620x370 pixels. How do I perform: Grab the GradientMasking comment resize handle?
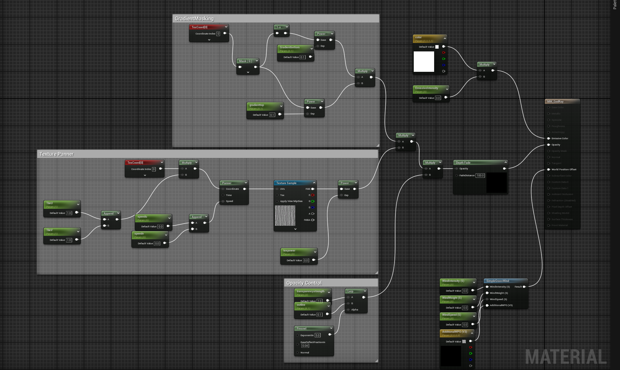(x=378, y=145)
